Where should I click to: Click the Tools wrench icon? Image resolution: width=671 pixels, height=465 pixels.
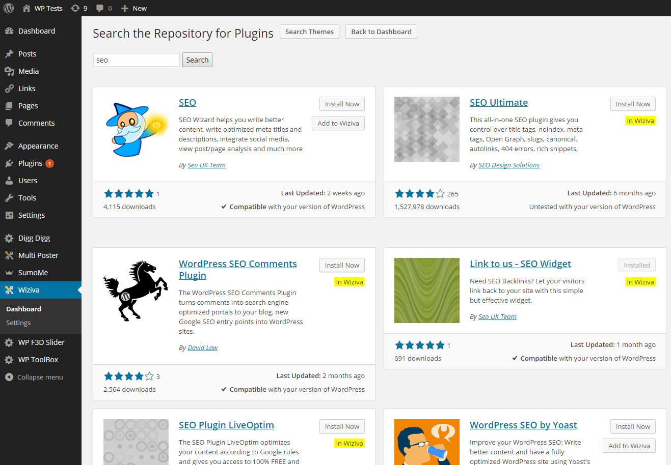click(x=9, y=198)
